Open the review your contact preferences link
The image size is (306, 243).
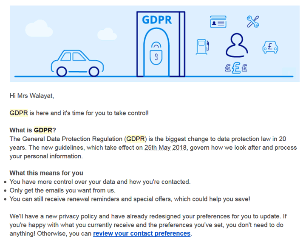coord(142,234)
